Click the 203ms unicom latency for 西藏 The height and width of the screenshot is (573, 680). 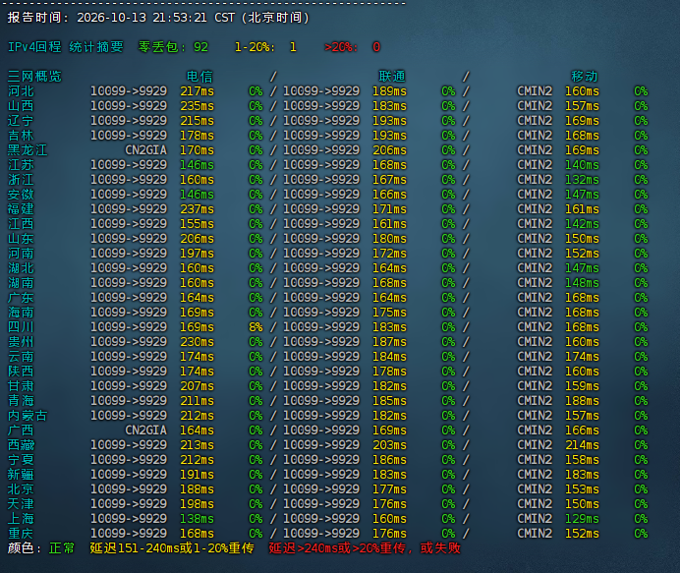389,445
